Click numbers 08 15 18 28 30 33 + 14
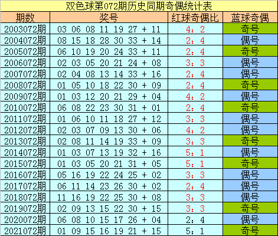 tap(109, 41)
